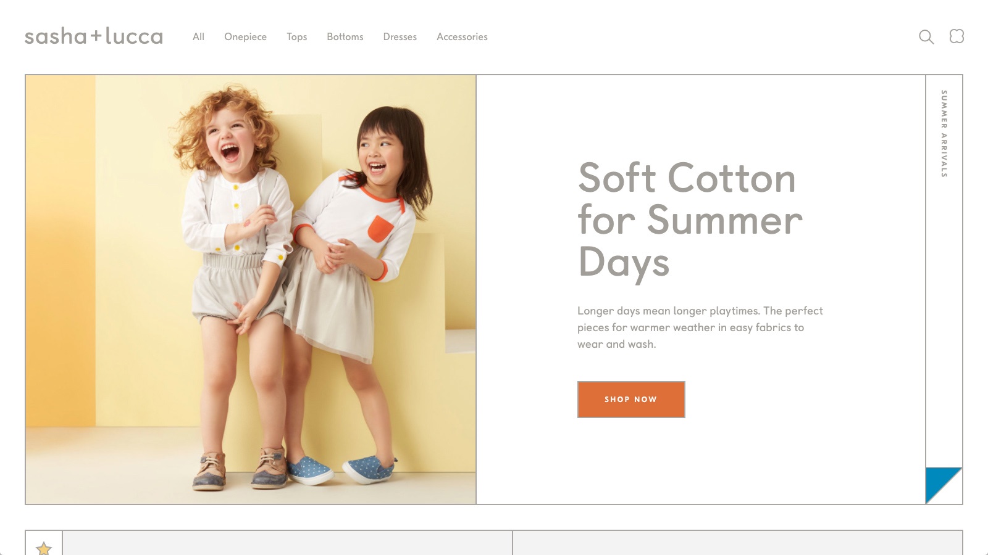Select the All category
The height and width of the screenshot is (555, 988).
tap(198, 37)
